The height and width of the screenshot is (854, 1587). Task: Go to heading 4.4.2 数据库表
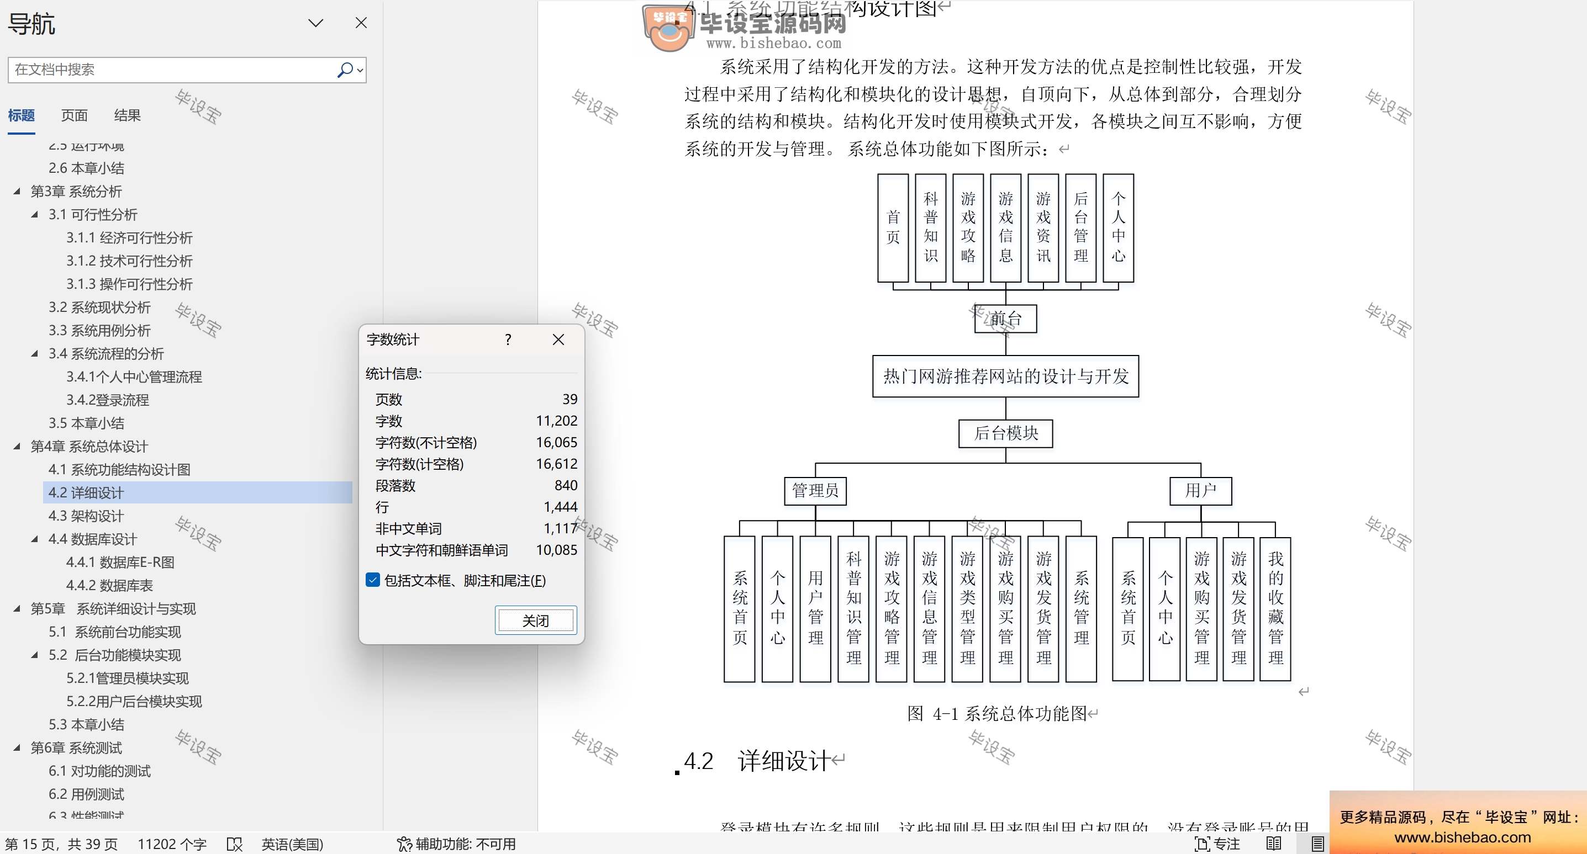coord(109,586)
